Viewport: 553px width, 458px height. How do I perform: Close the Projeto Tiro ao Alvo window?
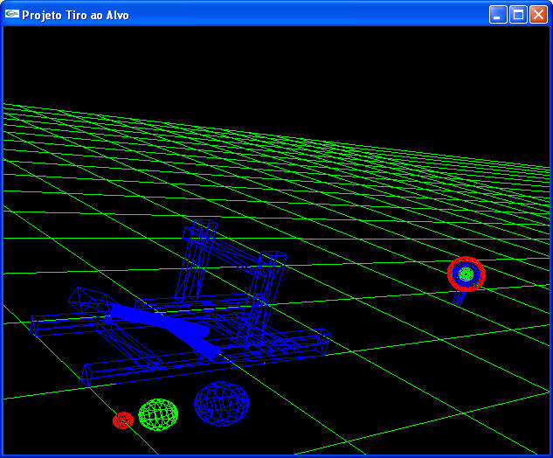point(538,15)
